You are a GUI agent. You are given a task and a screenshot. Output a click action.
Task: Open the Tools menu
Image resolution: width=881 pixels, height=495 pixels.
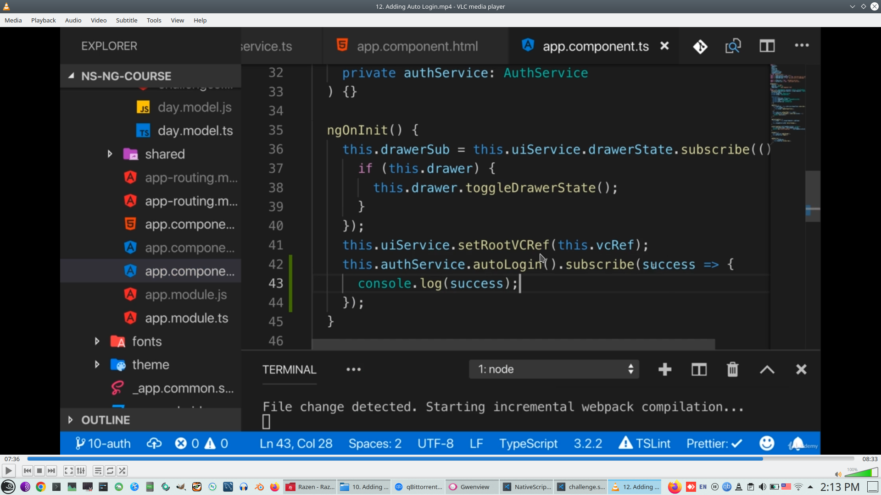(x=154, y=20)
